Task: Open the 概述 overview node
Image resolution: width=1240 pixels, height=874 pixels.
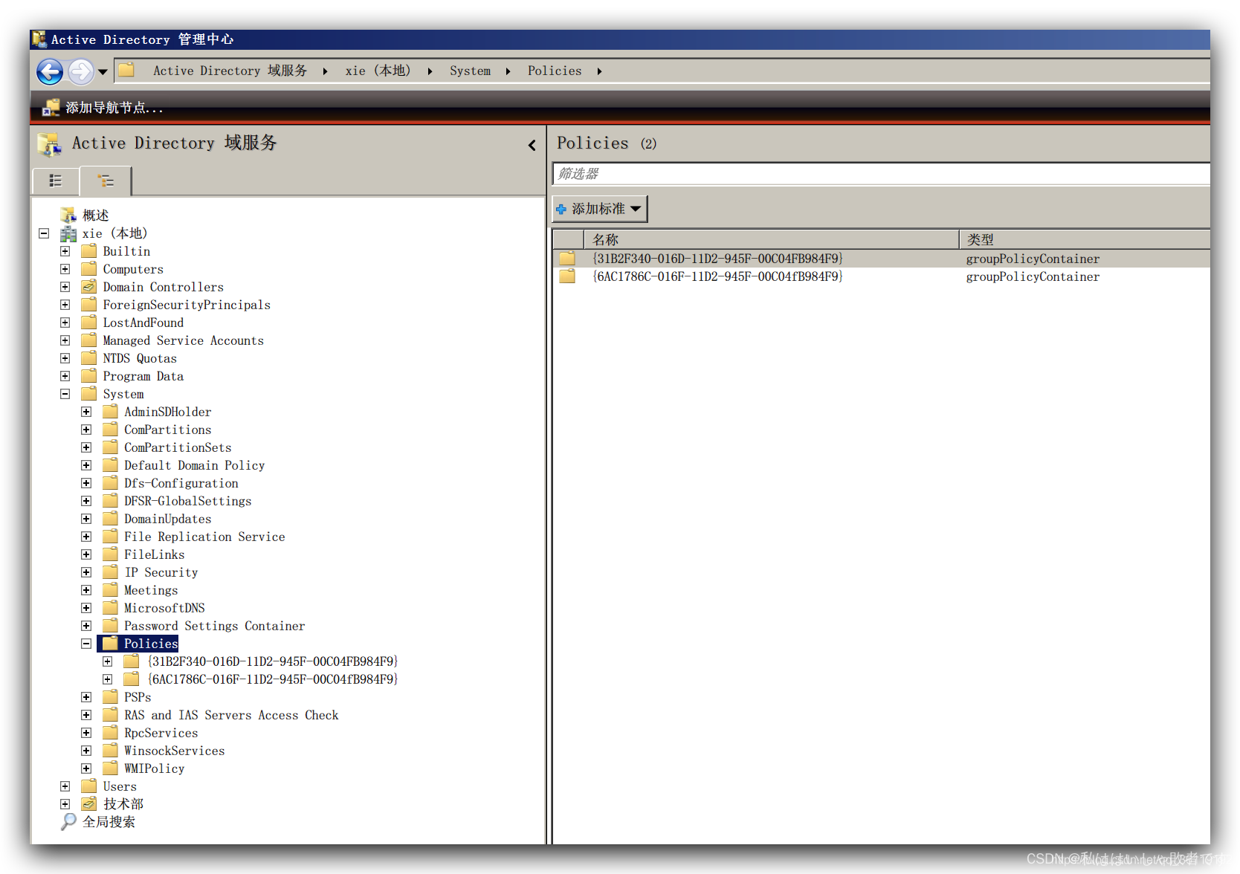Action: [x=96, y=216]
